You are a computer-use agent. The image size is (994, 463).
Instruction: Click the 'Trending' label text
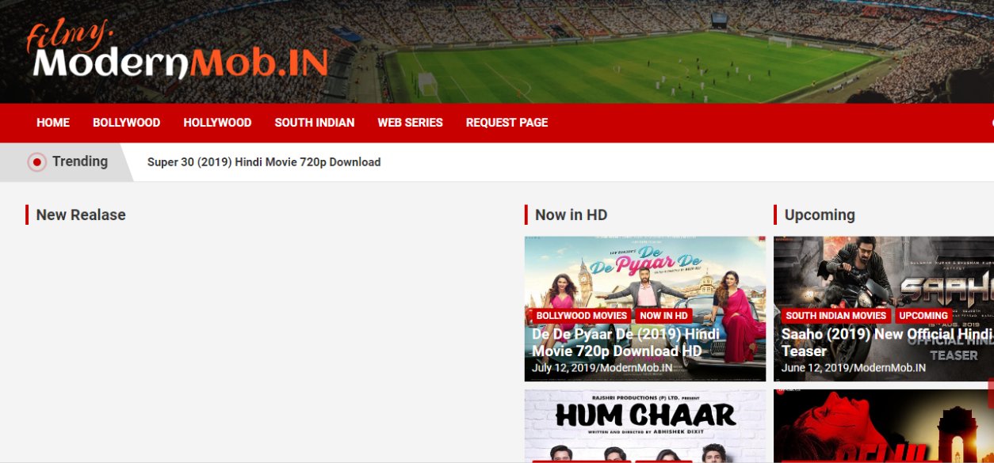80,161
